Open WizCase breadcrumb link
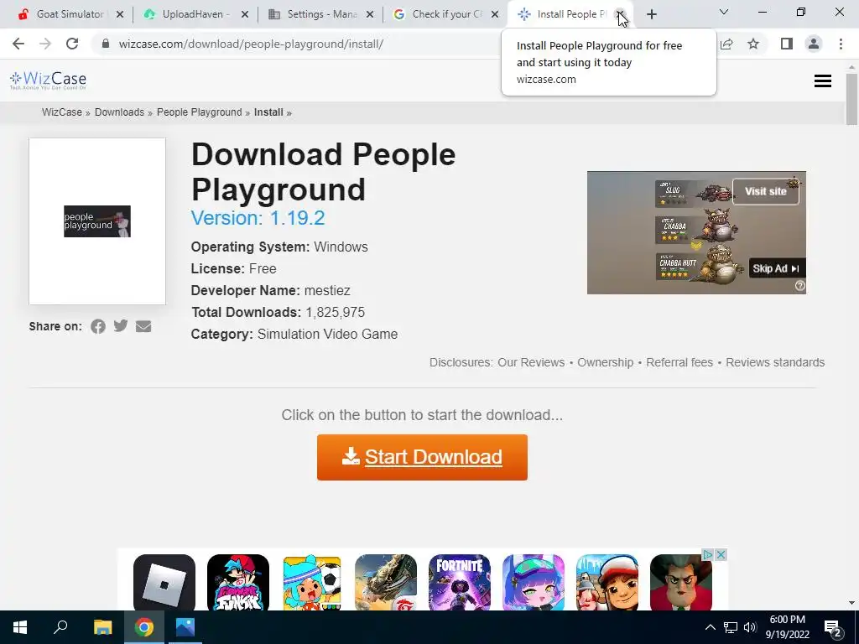This screenshot has width=859, height=644. (x=62, y=112)
